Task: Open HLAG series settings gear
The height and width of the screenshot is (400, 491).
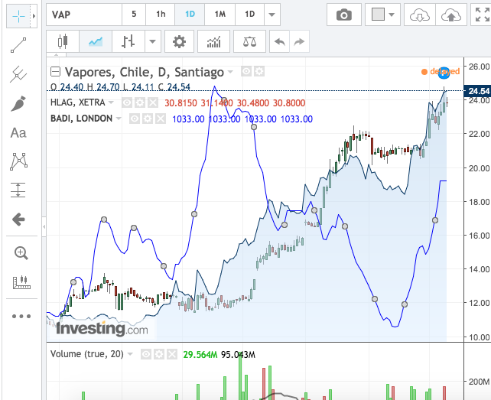Action: [x=140, y=102]
